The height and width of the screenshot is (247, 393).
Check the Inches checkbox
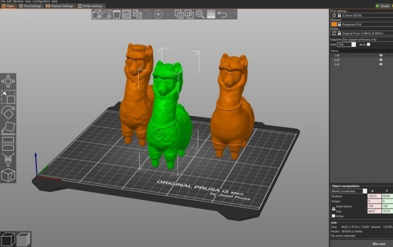[x=332, y=216]
